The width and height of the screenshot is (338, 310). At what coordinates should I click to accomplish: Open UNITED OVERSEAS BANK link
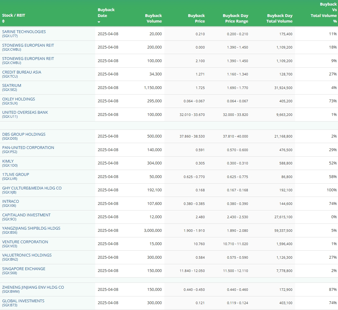(25, 112)
